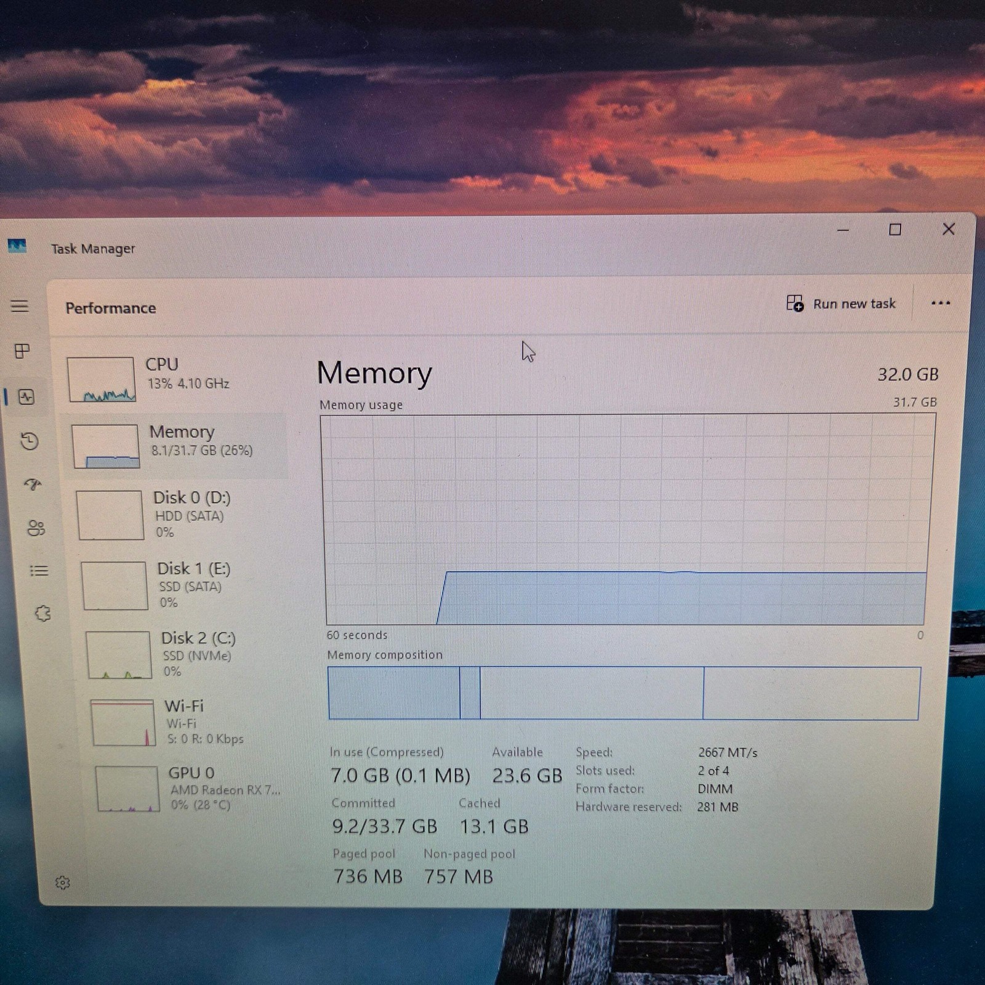Open Startup apps page icon
Image resolution: width=985 pixels, height=985 pixels.
click(x=33, y=484)
